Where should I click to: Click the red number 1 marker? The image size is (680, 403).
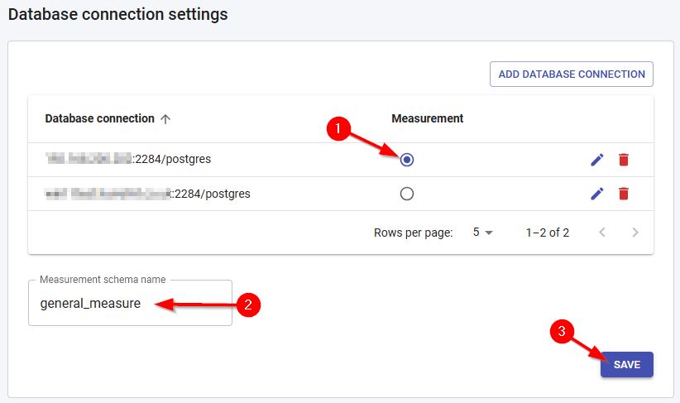(337, 129)
